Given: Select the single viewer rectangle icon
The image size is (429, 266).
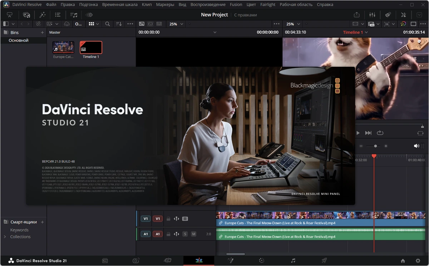Looking at the screenshot, I should click(413, 24).
